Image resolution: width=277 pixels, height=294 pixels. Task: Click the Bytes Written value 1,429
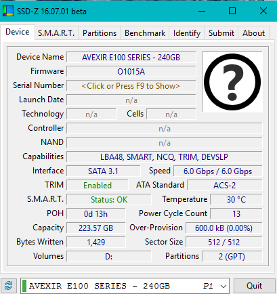click(95, 243)
